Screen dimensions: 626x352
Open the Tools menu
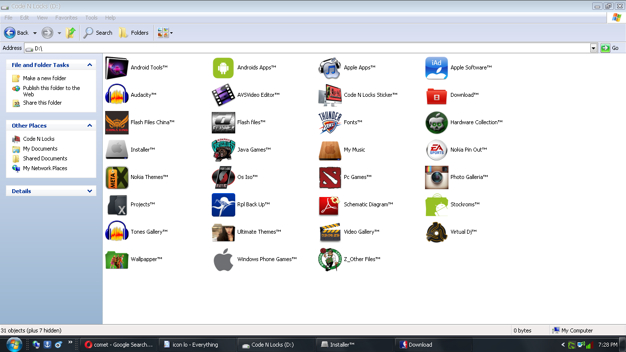click(x=91, y=18)
